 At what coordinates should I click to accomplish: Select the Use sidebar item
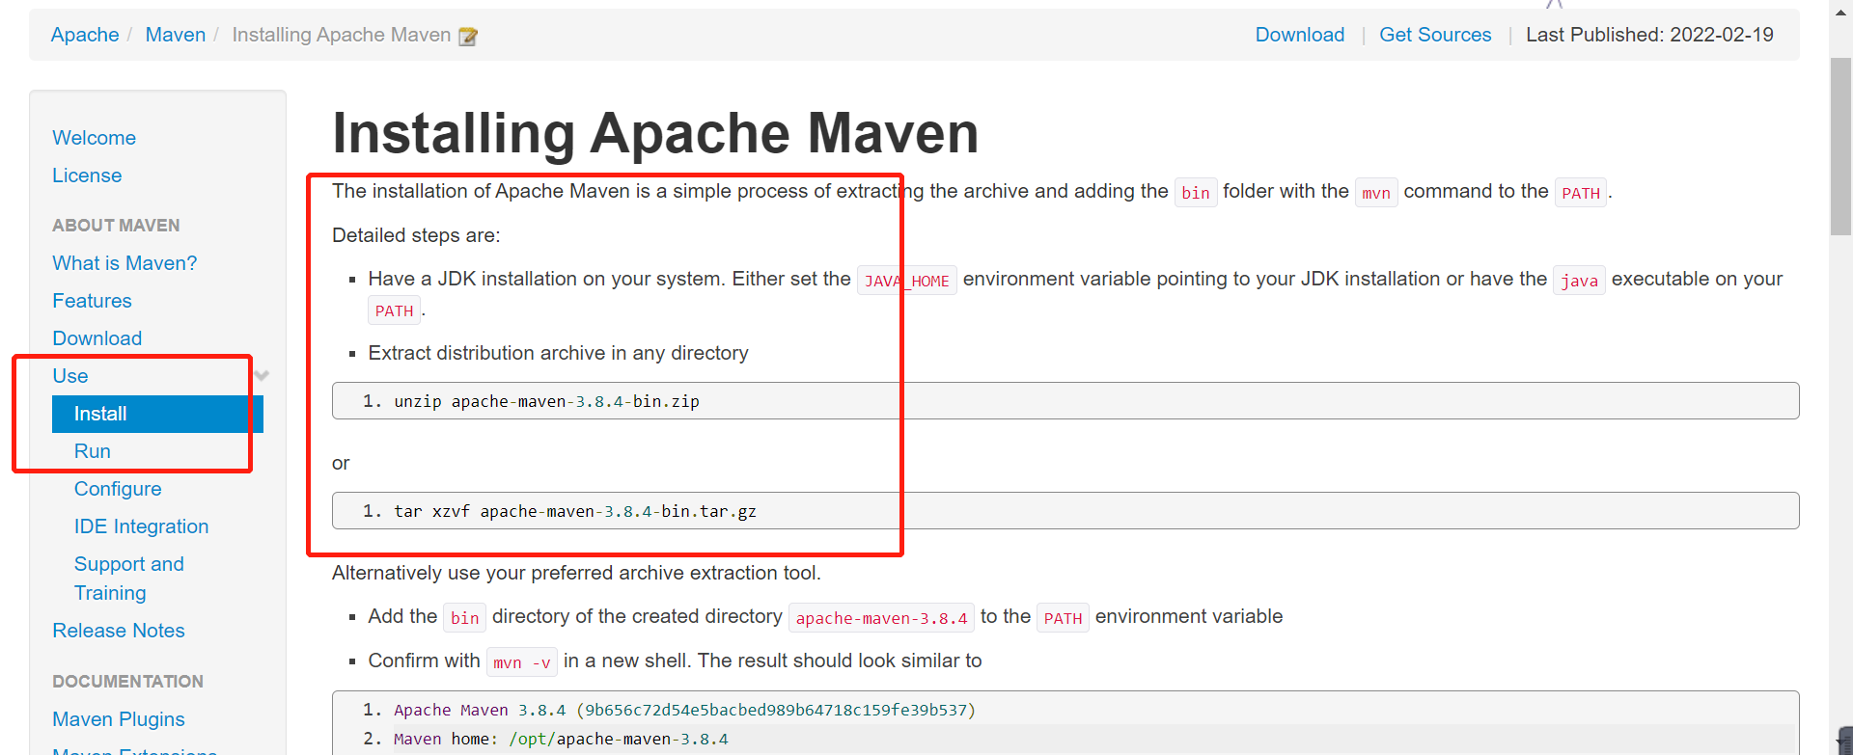[x=70, y=376]
